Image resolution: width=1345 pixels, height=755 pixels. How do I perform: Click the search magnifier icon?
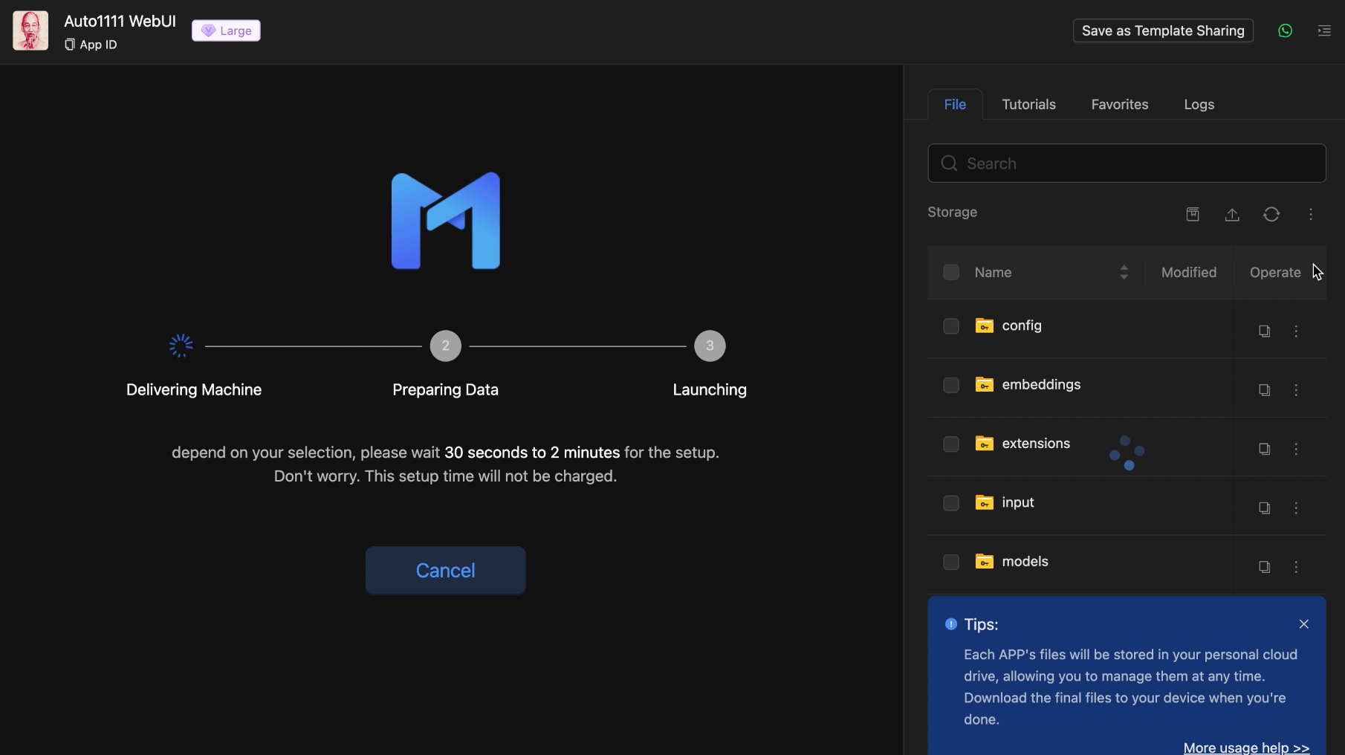point(949,163)
